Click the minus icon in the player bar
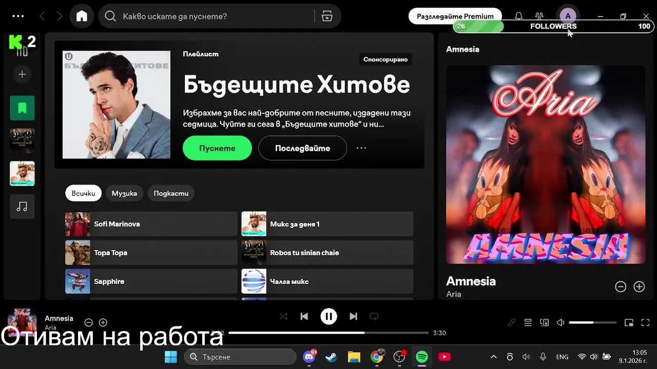The width and height of the screenshot is (657, 369). [88, 322]
